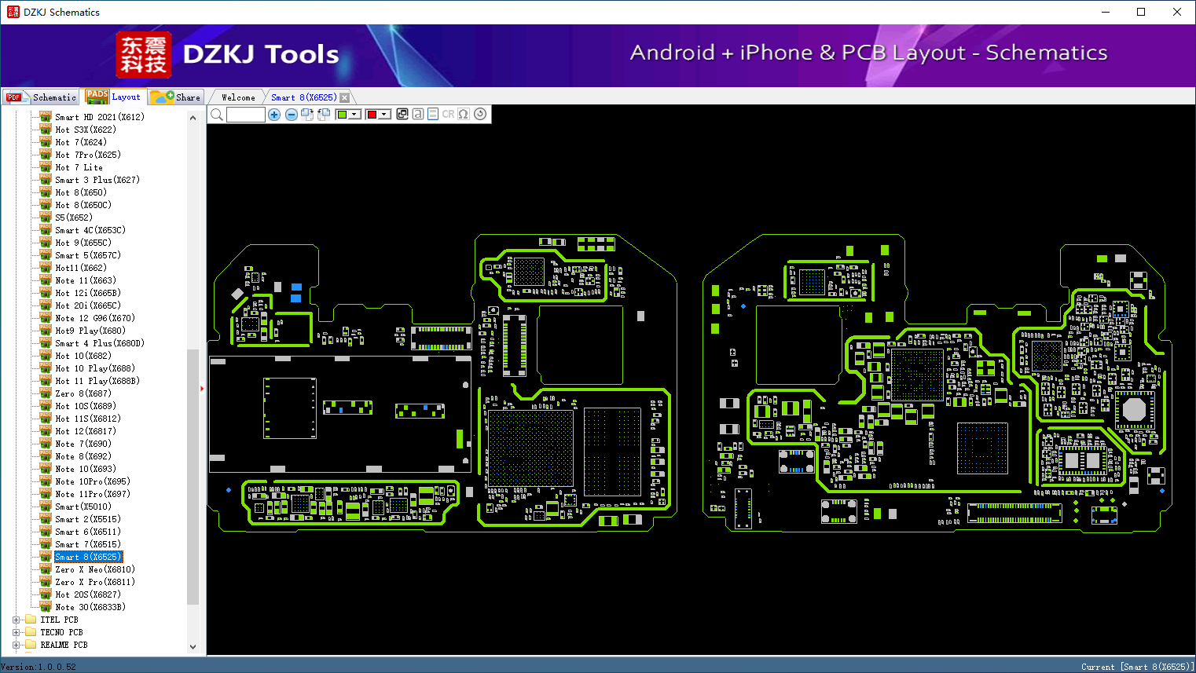The image size is (1196, 673).
Task: Select Smart 7(X6515) entry
Action: pos(88,544)
